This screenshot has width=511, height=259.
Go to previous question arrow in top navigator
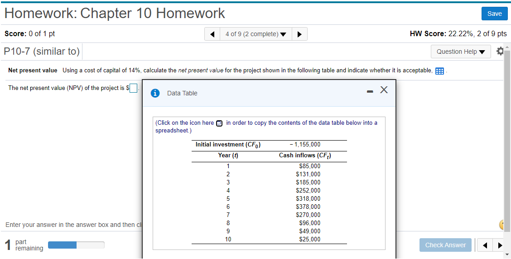pyautogui.click(x=212, y=34)
